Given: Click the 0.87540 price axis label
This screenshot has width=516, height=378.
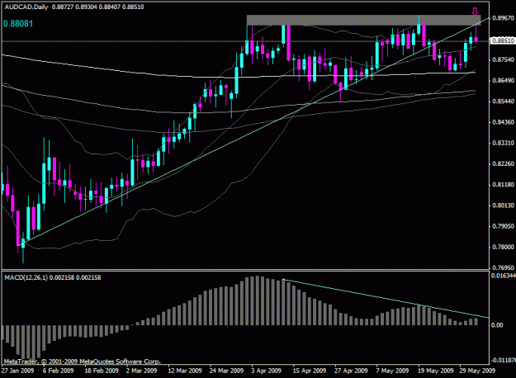Looking at the screenshot, I should (x=503, y=59).
